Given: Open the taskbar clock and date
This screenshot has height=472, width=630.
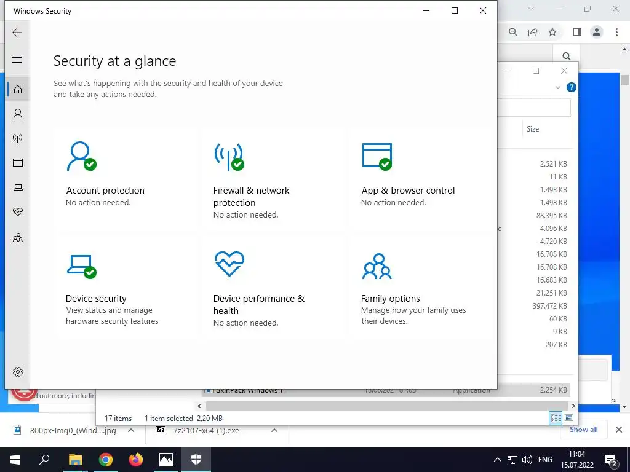Looking at the screenshot, I should tap(577, 460).
